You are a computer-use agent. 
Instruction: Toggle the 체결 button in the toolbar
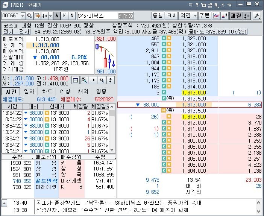pos(236,16)
